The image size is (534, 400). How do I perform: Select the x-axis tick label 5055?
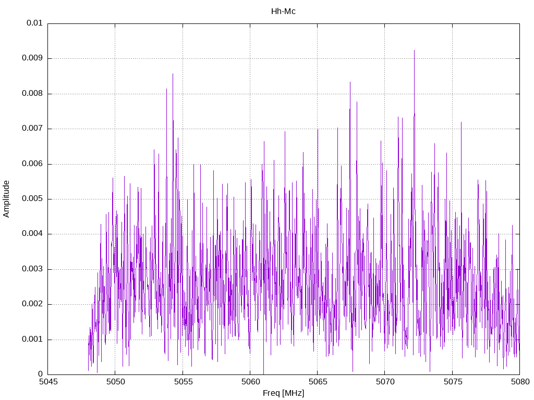pos(183,382)
